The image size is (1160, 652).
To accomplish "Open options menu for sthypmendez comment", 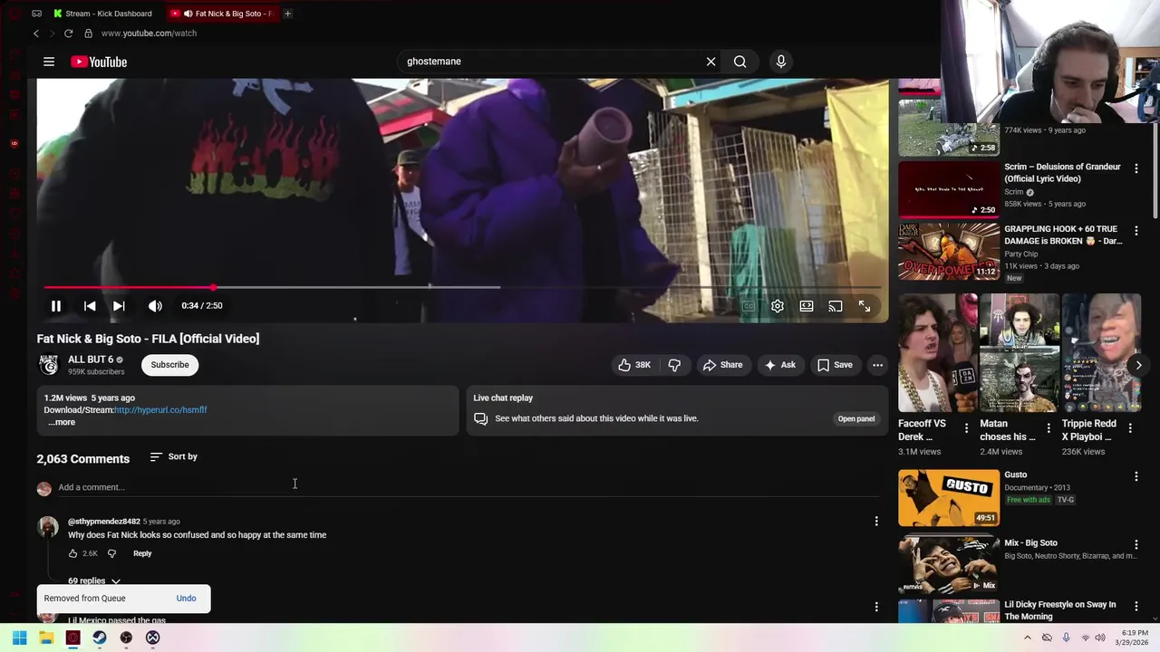I will (876, 521).
